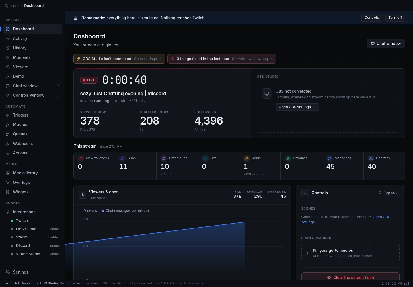Screen dimensions: 413x287
Task: Click the Widgets grid icon
Action: coord(8,192)
